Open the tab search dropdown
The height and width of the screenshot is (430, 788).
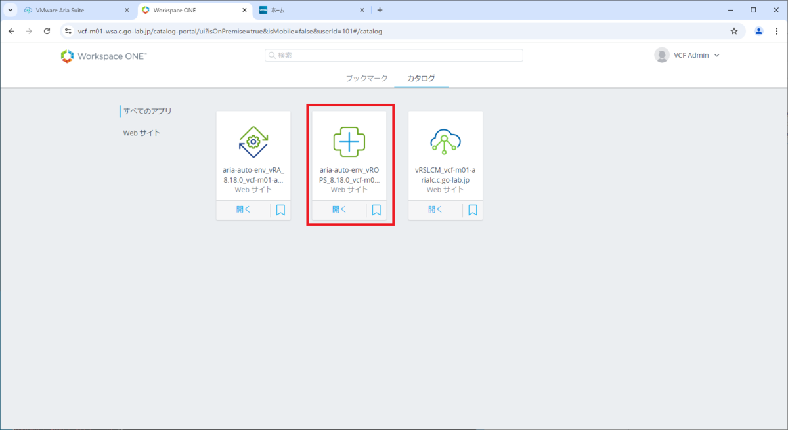(x=10, y=10)
